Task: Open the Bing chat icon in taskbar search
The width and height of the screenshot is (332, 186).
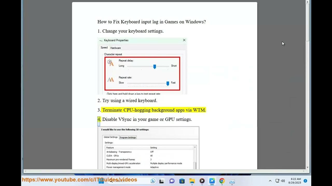Action: 153,181
